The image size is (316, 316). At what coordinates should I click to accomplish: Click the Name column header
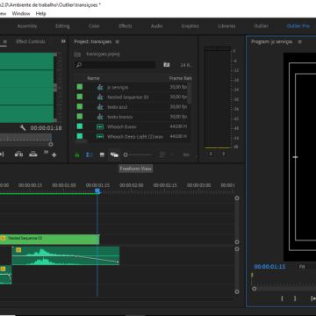tap(93, 78)
